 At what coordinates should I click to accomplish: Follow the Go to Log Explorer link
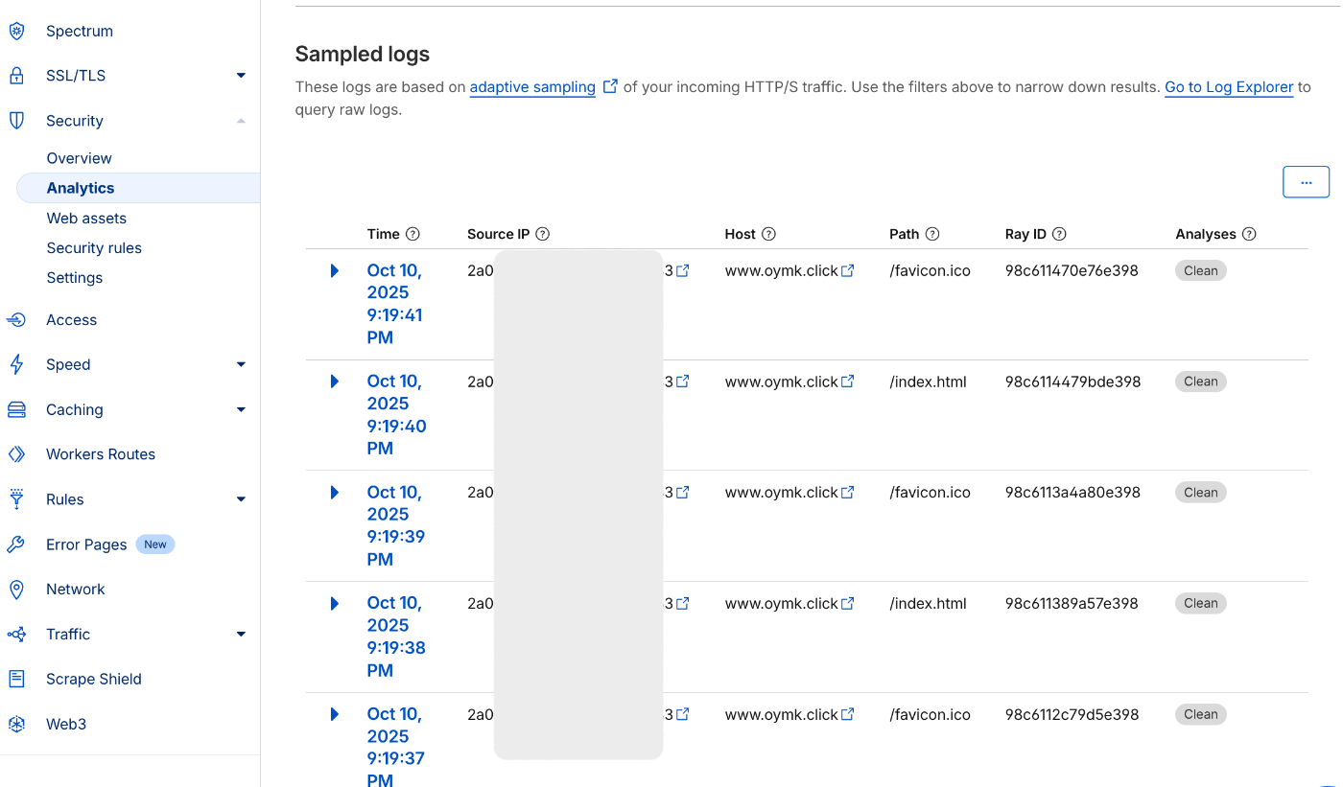pos(1229,87)
